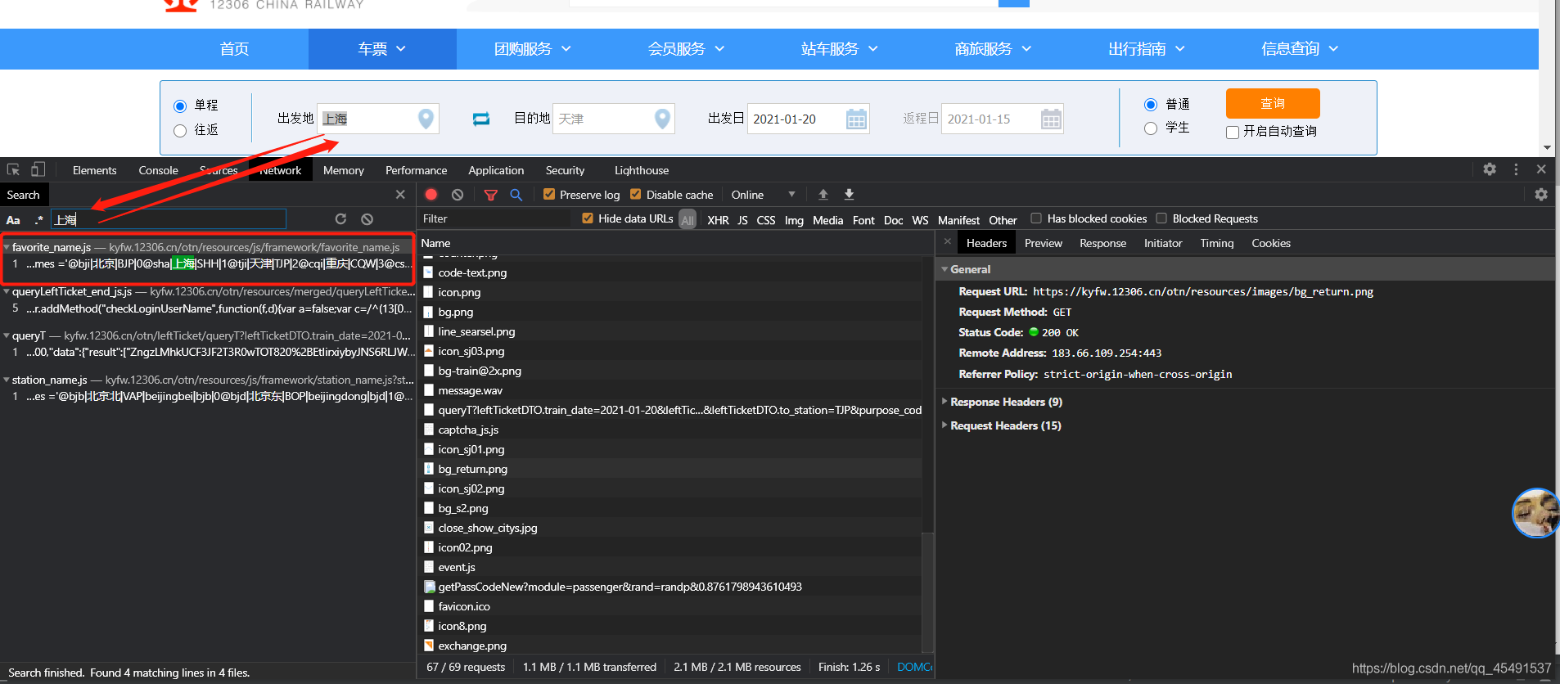1560x684 pixels.
Task: Collapse favorite_name.js search result
Action: [x=7, y=247]
